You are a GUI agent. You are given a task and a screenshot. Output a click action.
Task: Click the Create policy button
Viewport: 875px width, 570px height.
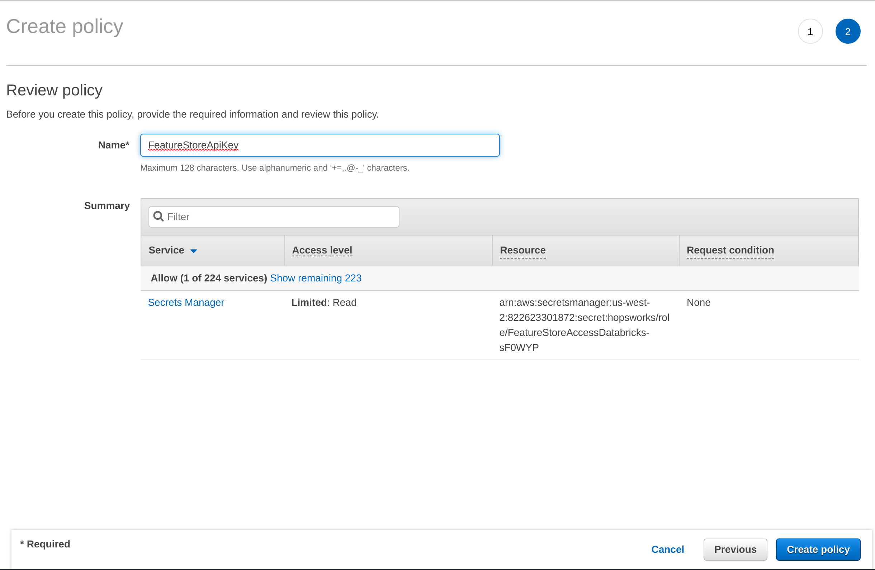click(x=818, y=549)
